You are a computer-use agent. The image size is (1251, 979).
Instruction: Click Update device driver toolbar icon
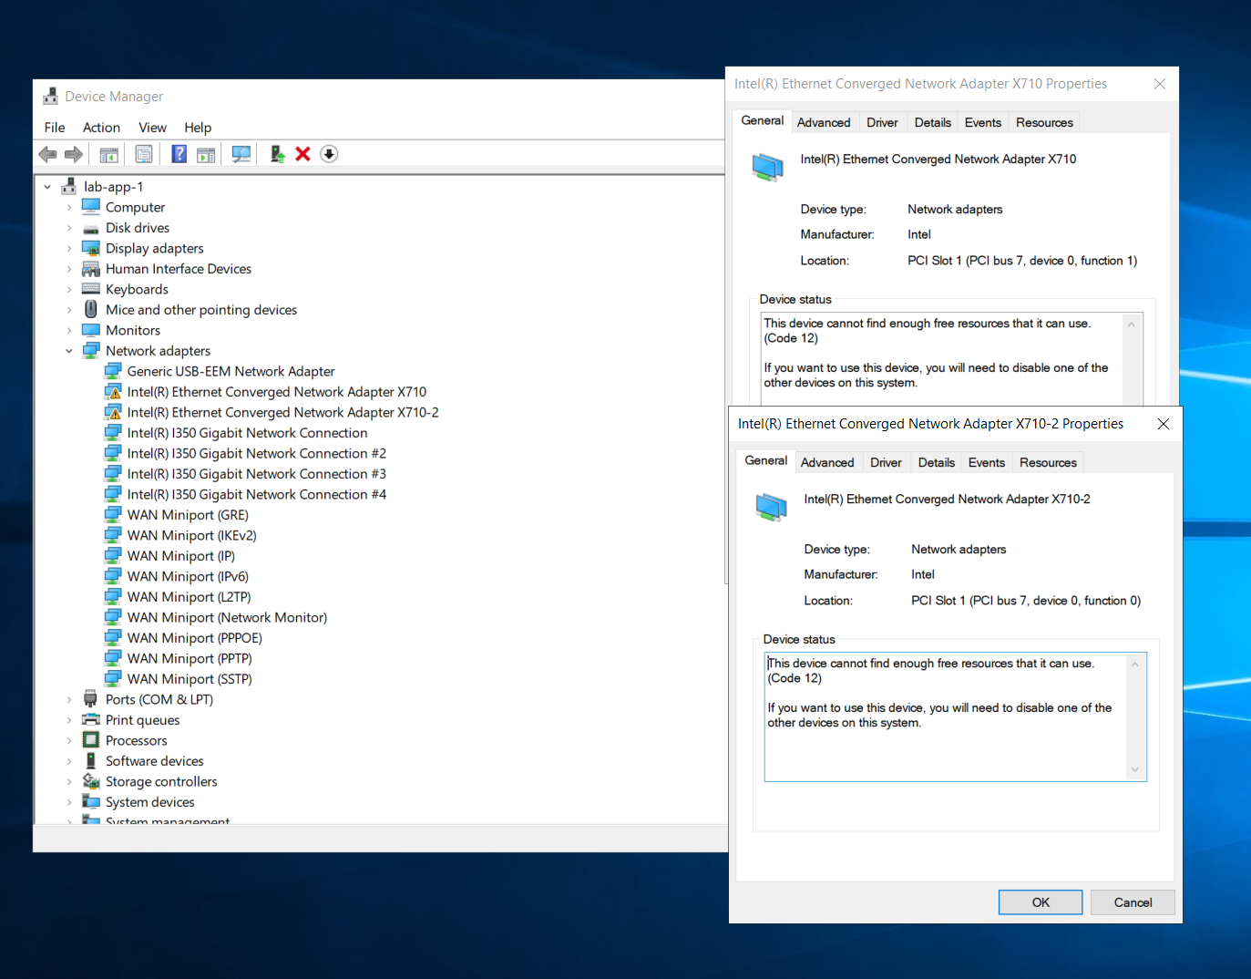tap(277, 154)
